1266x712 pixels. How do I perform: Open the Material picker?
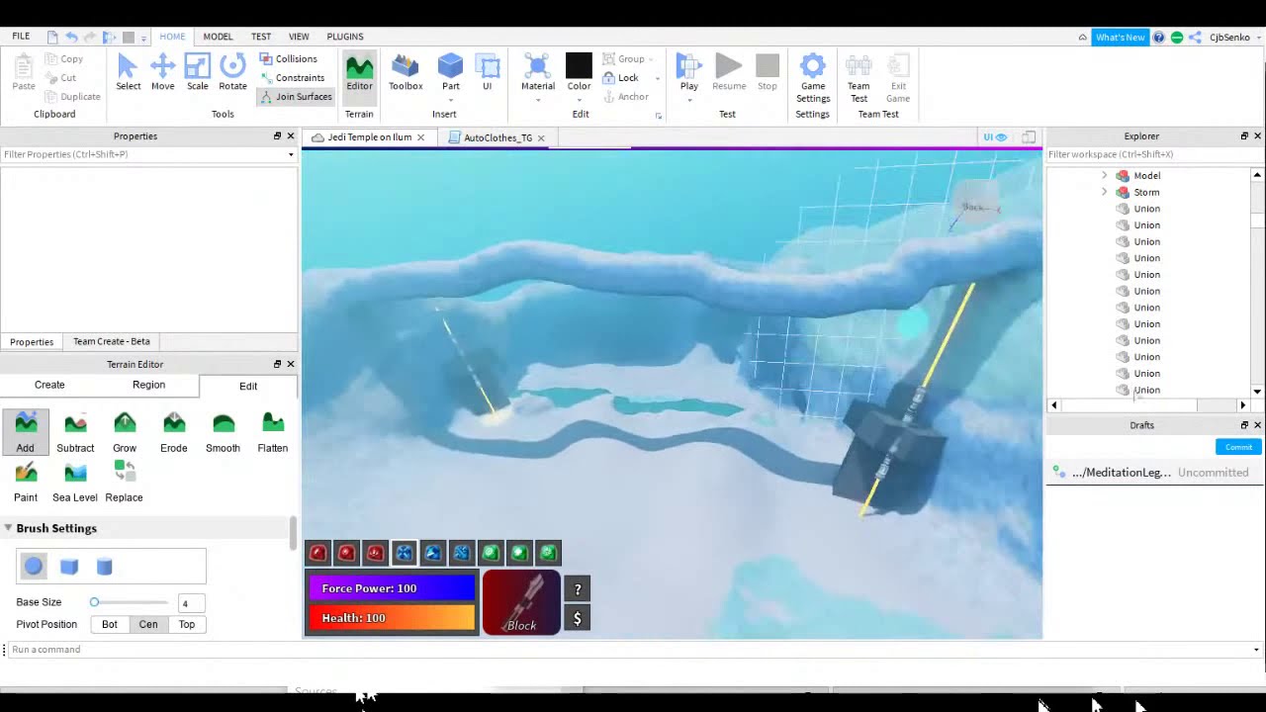[538, 73]
